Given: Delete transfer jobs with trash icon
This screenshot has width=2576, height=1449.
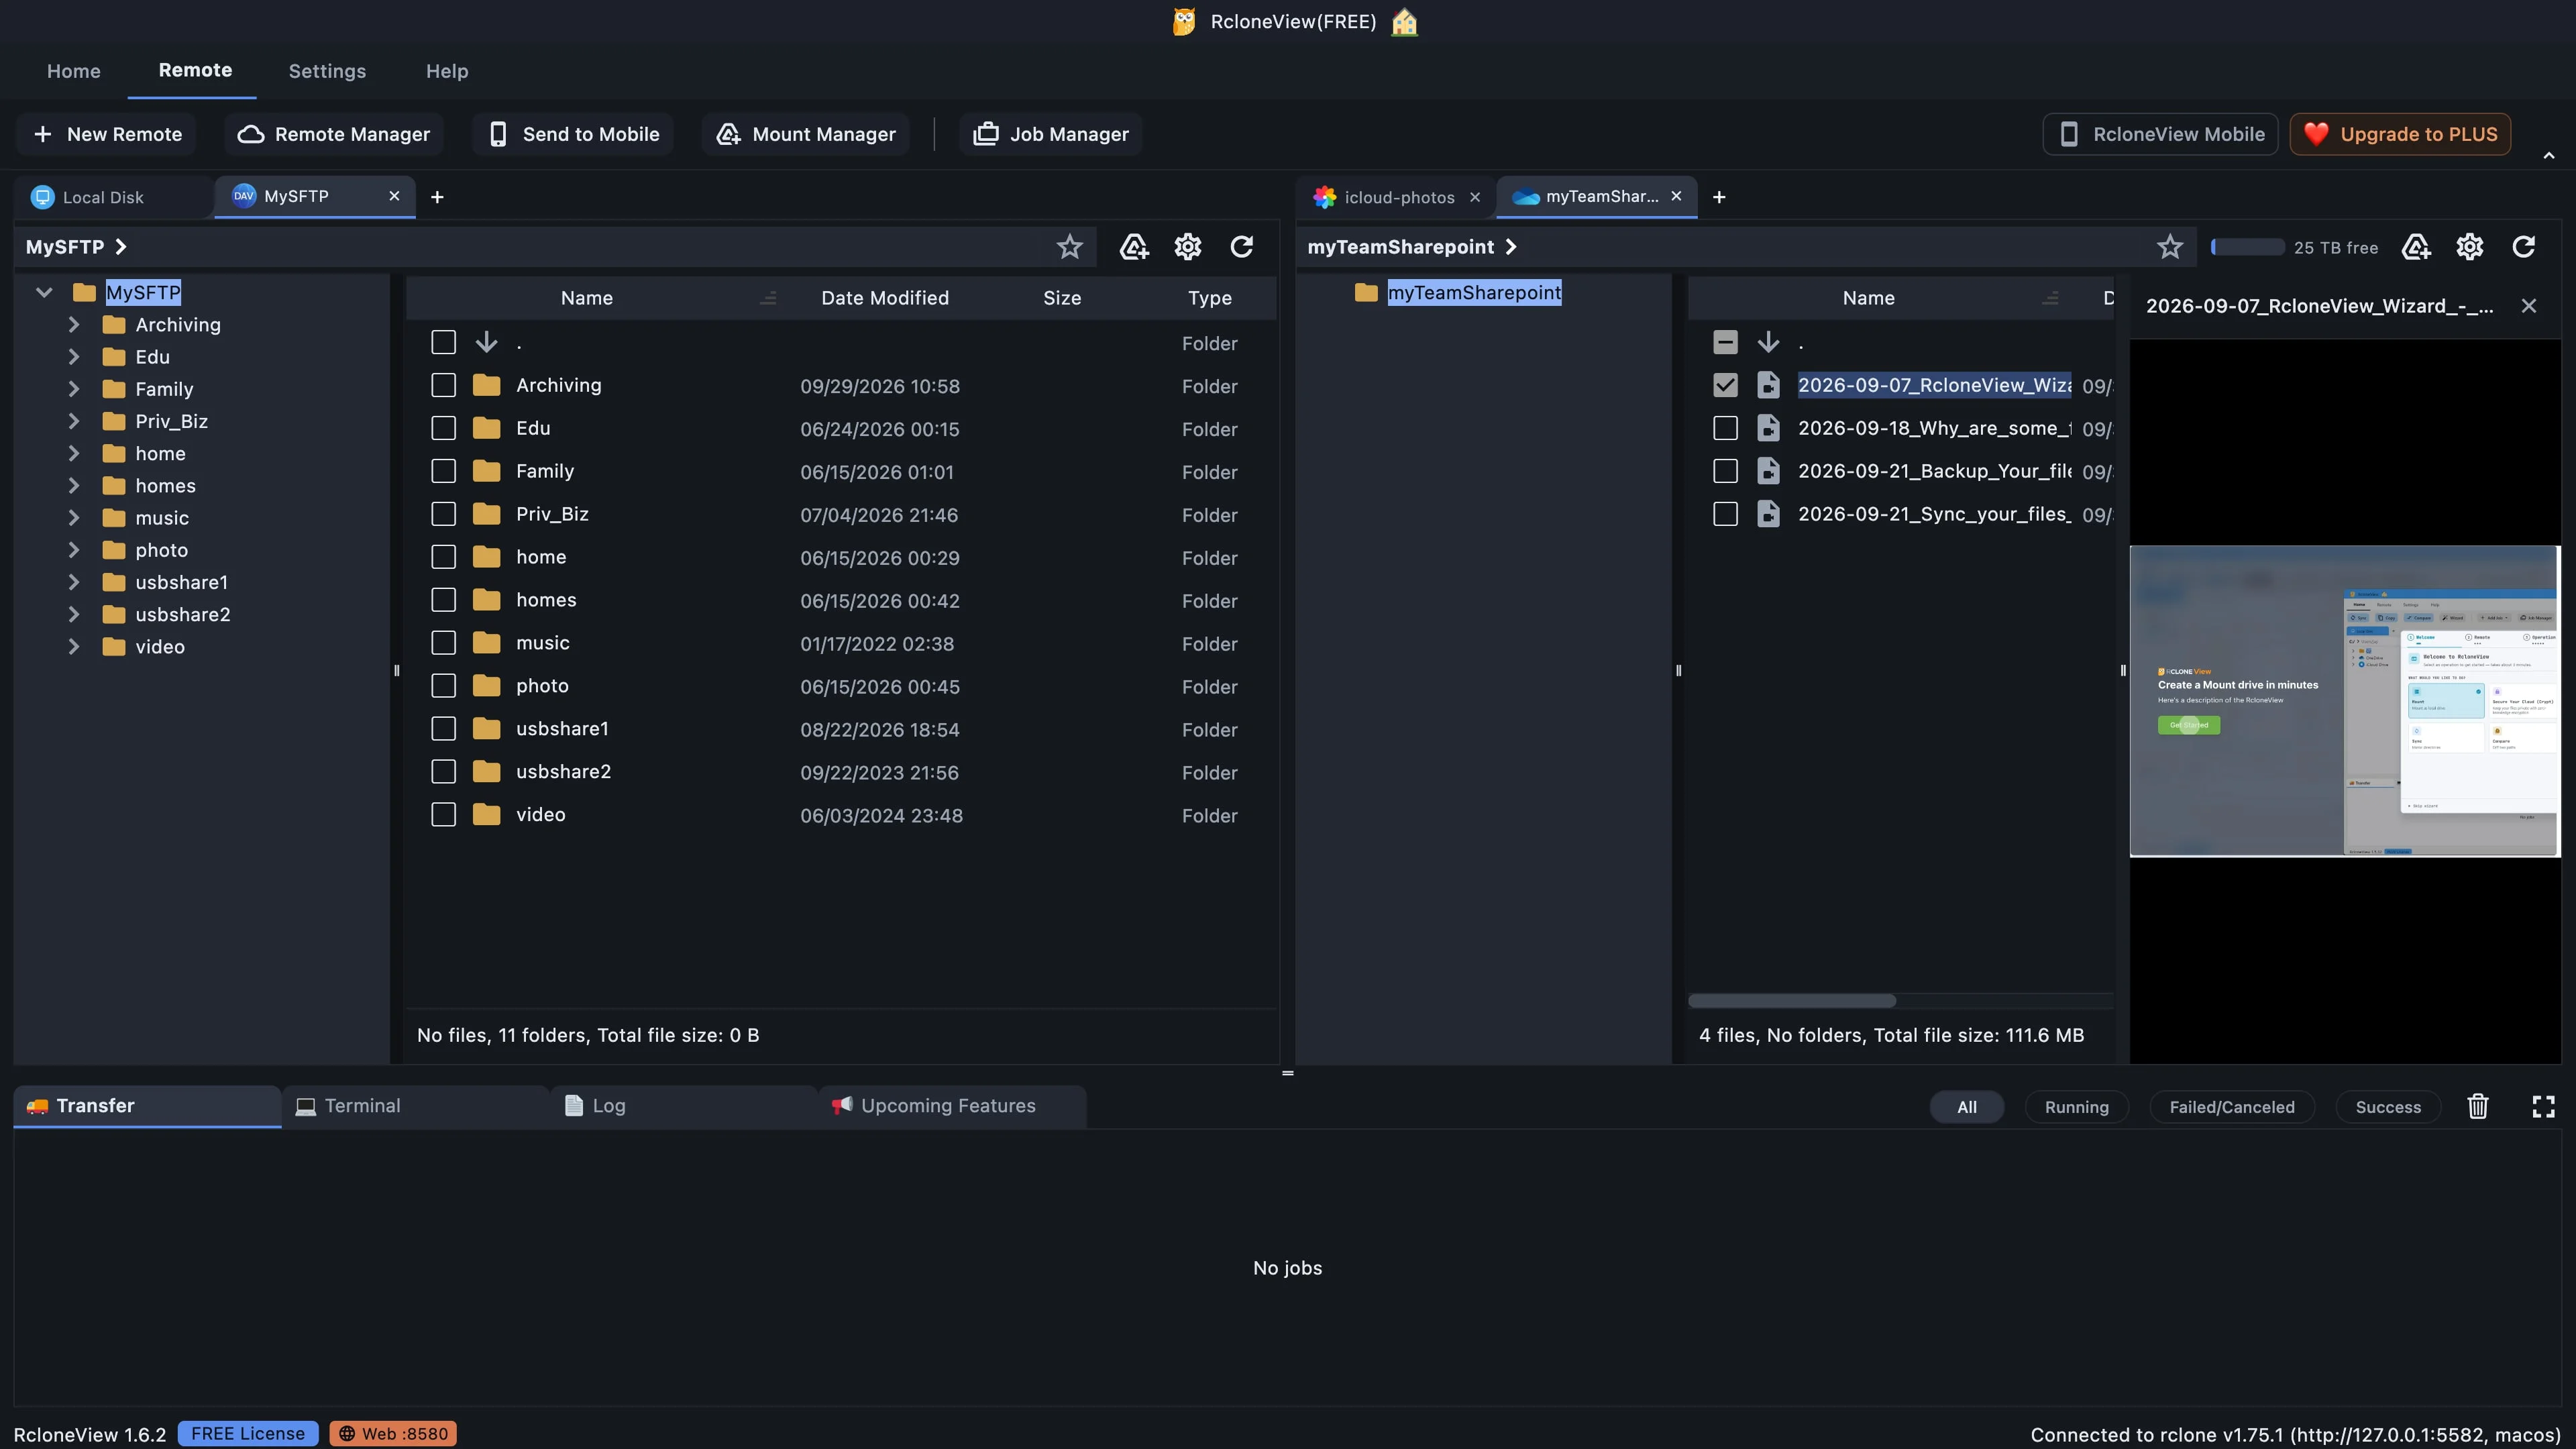Looking at the screenshot, I should click(x=2477, y=1106).
